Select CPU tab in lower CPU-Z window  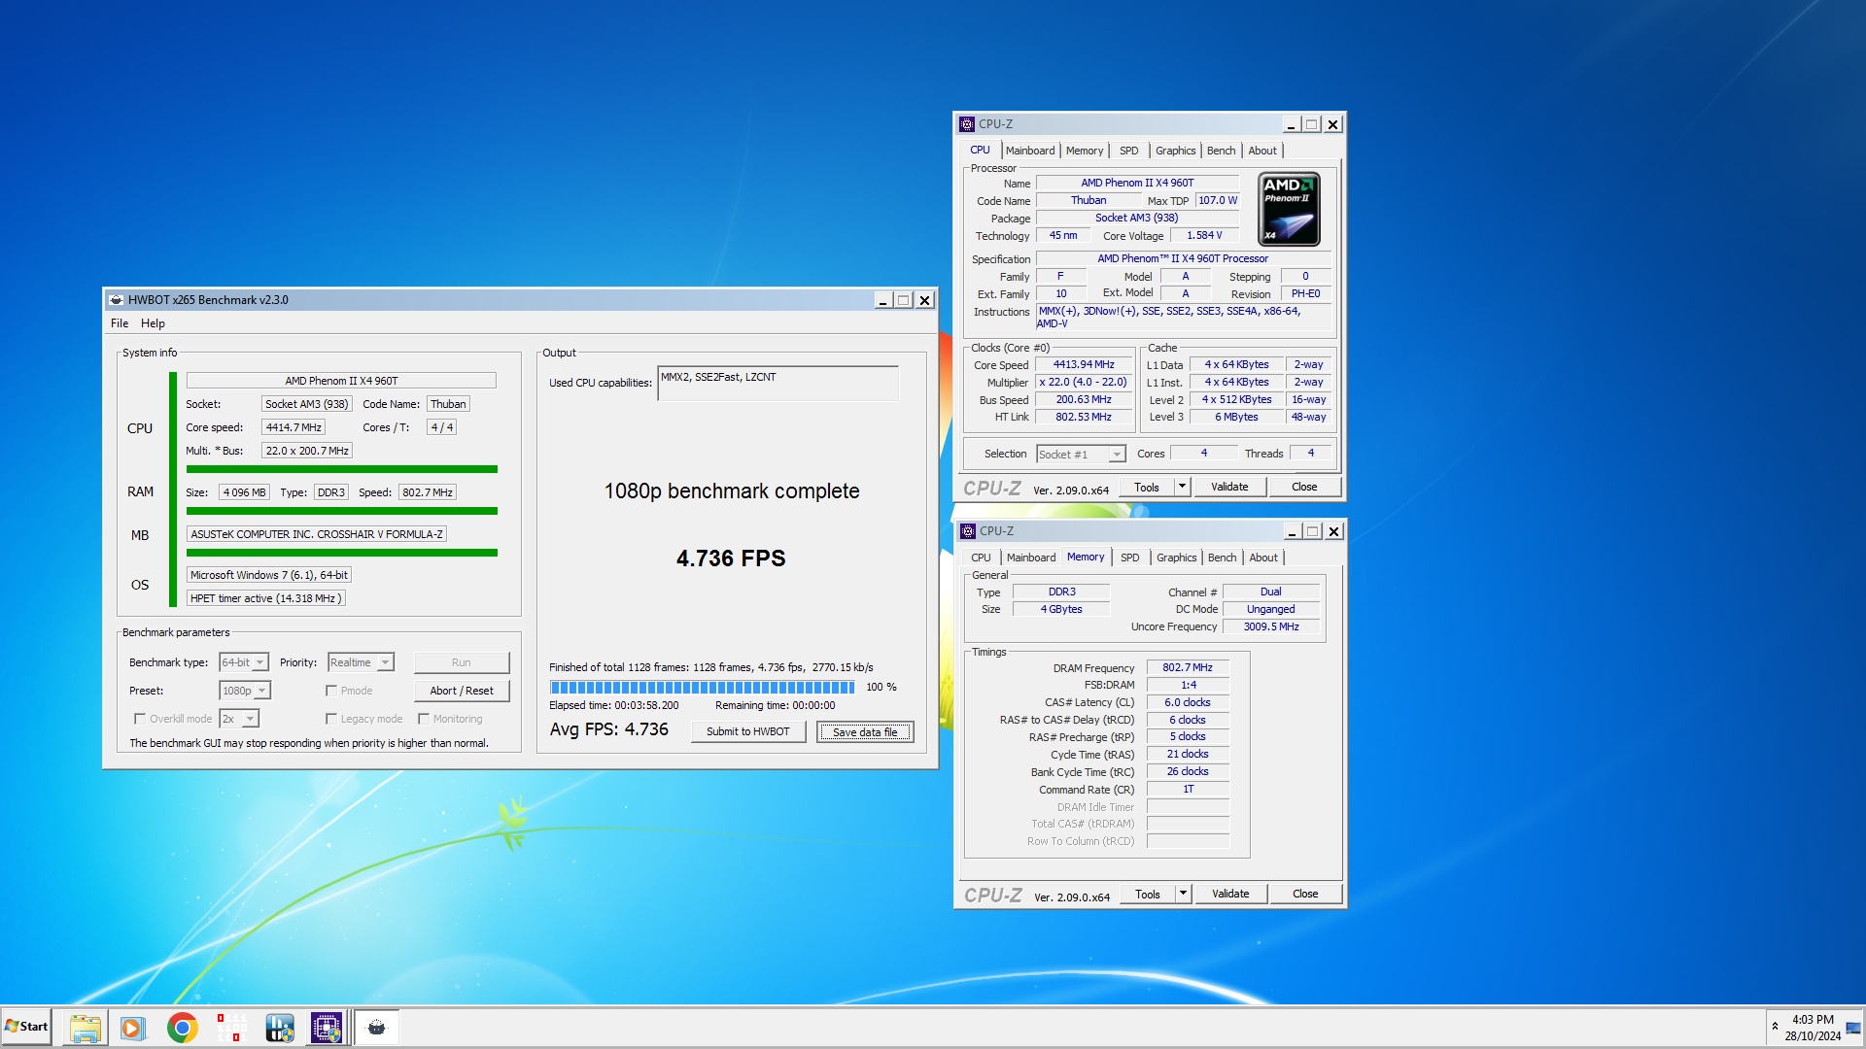982,558
